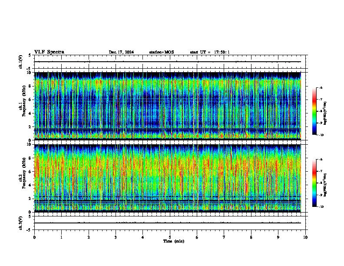Click time axis tick label "7"
This screenshot has width=344, height=266.
[x=224, y=237]
